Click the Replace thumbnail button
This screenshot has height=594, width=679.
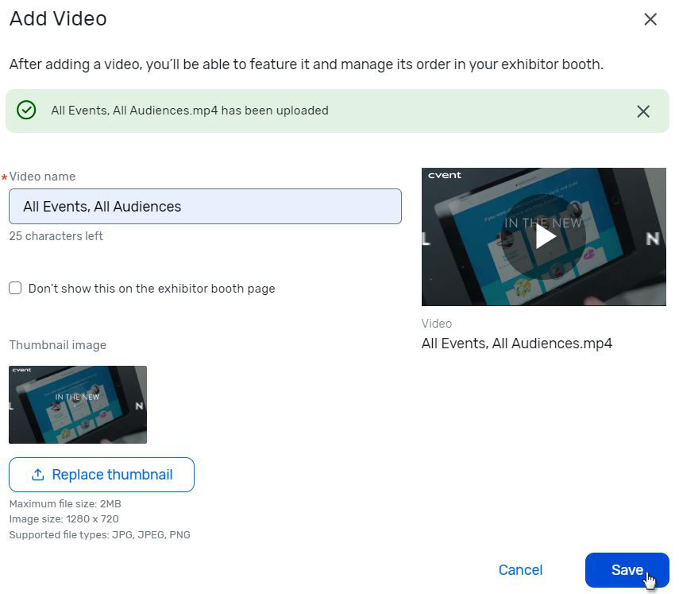[101, 474]
